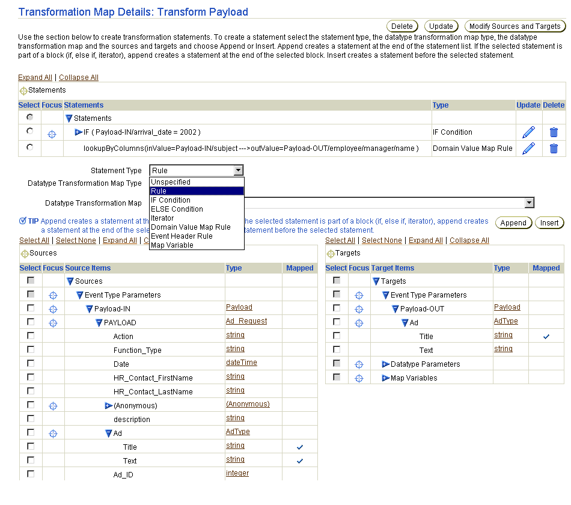This screenshot has width=571, height=505.
Task: Focus on the IF Condition statement row
Action: pos(52,134)
